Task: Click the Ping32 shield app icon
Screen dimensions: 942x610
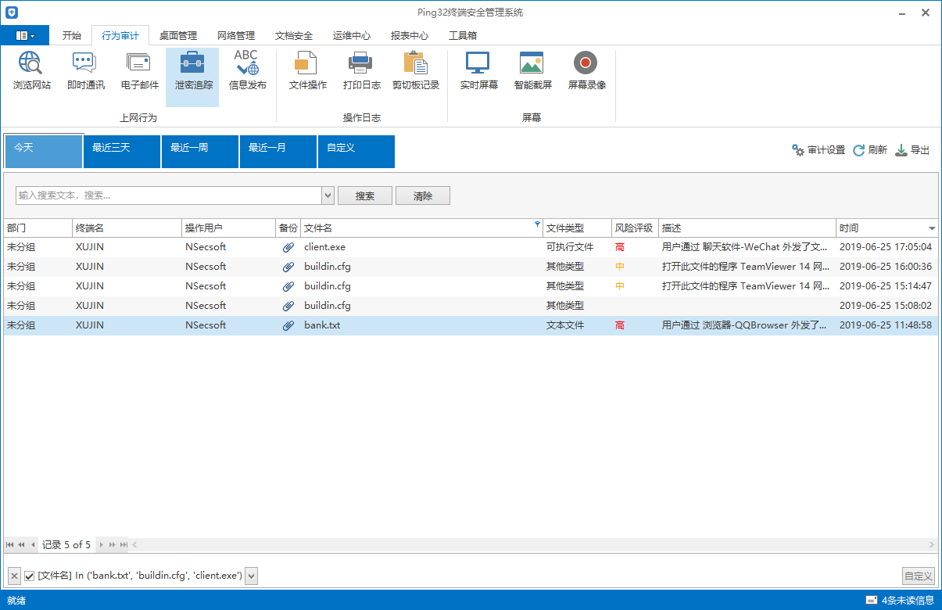Action: point(11,13)
